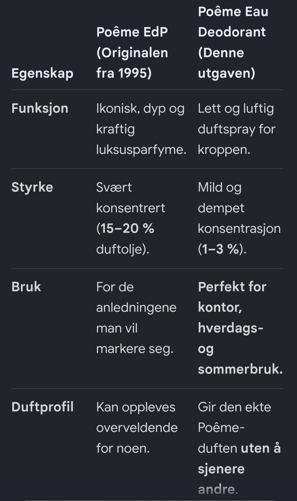
Task: Click the Bruk row label
Action: 26,287
